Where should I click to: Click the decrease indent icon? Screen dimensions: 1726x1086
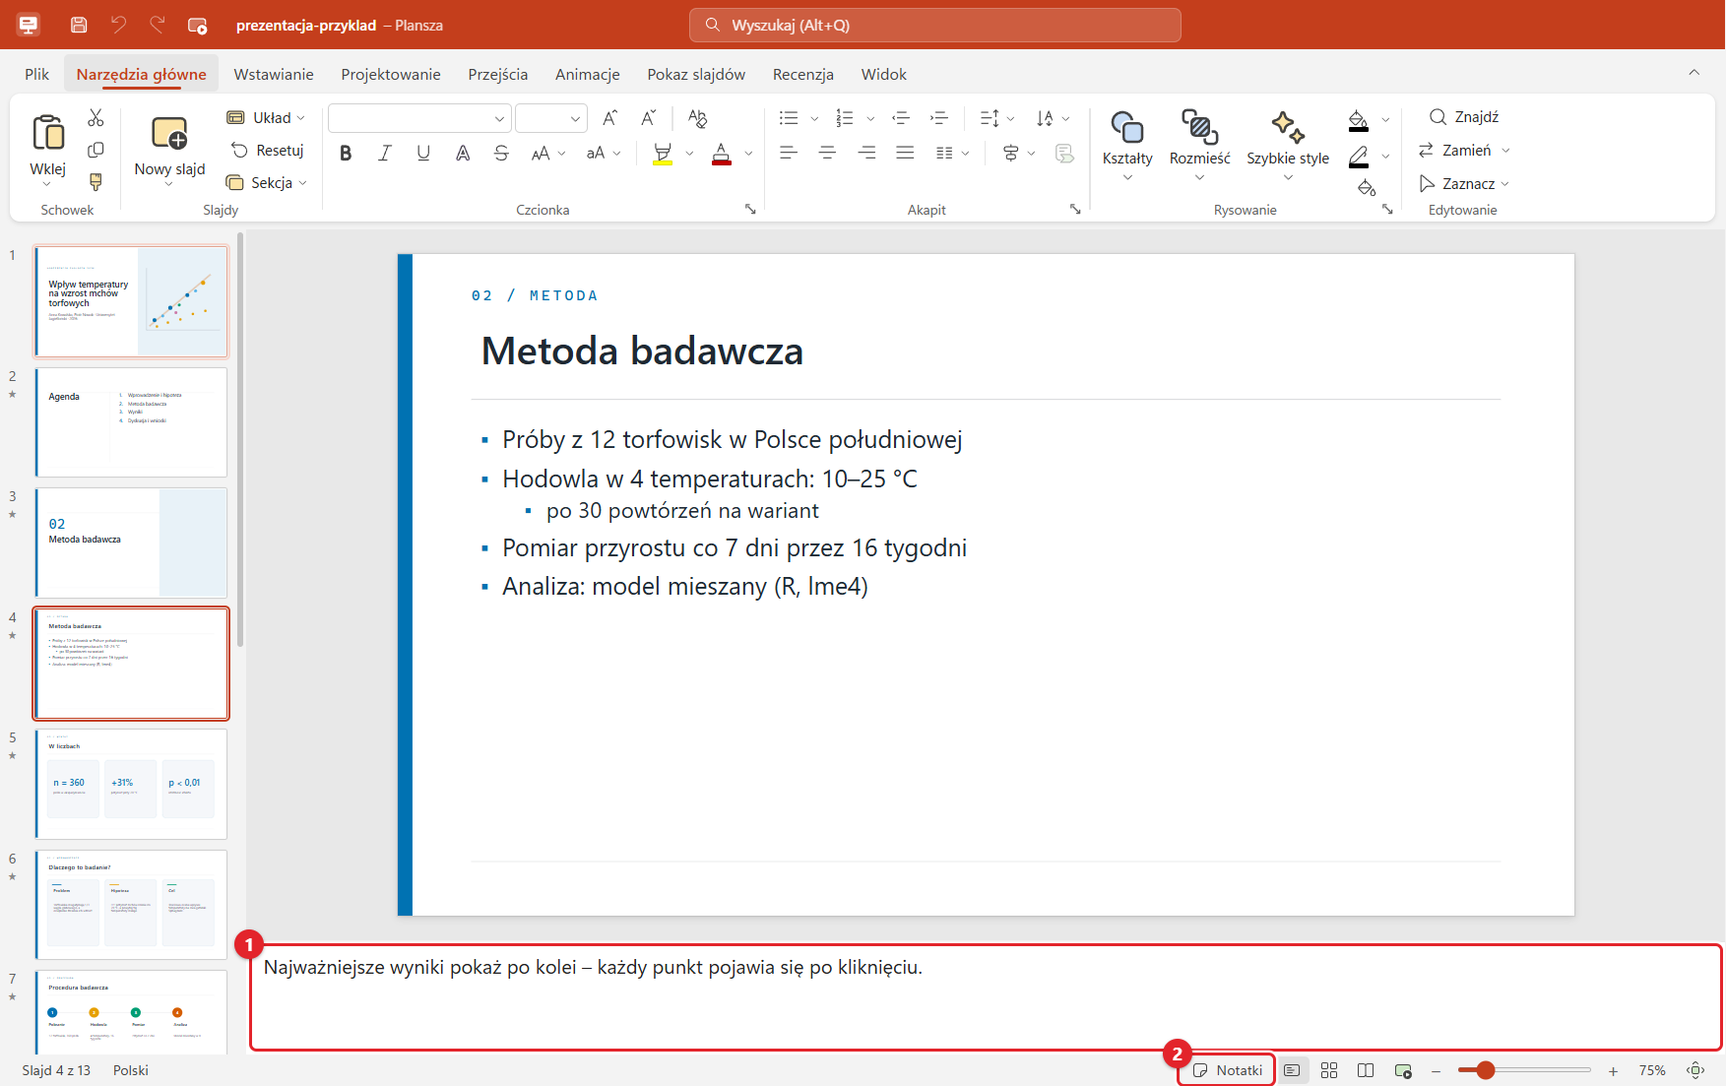point(900,118)
